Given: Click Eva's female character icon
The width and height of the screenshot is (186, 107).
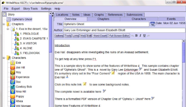Looking at the screenshot, I should [13, 63].
